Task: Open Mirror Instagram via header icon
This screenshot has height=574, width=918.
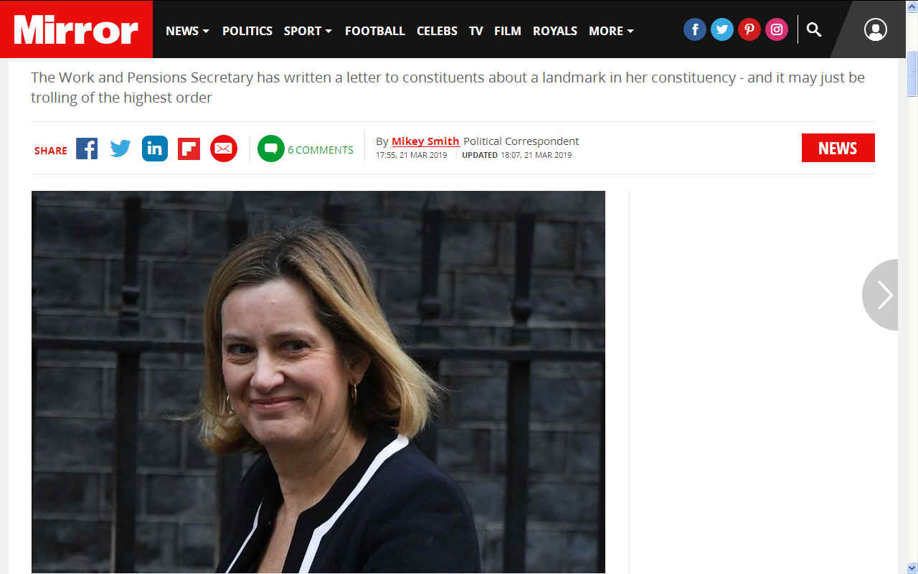Action: 777,29
